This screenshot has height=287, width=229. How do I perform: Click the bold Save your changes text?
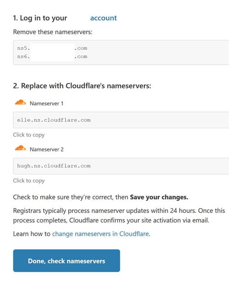(x=159, y=197)
